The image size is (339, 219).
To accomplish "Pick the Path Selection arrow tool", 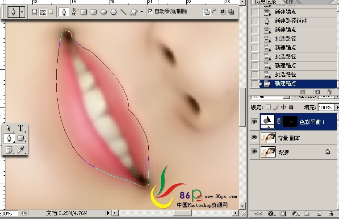I will click(x=8, y=128).
